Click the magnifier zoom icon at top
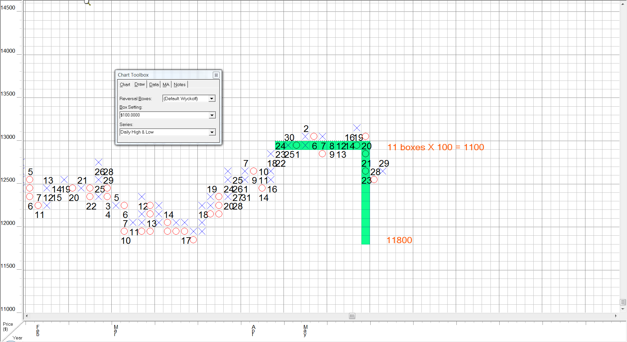This screenshot has height=342, width=627. coord(87,3)
